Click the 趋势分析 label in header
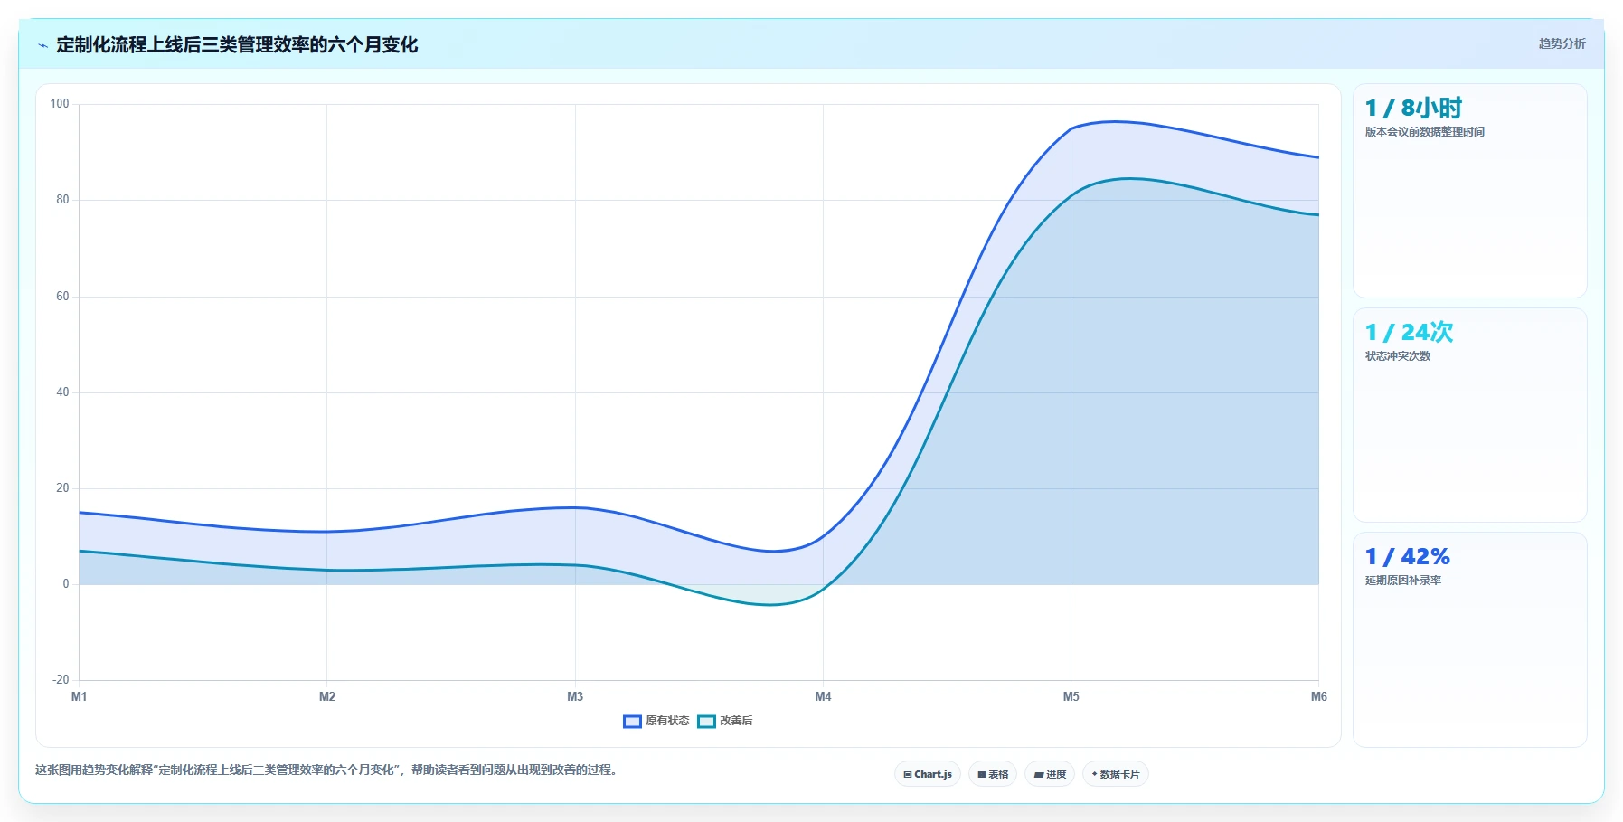This screenshot has height=822, width=1623. 1562,43
